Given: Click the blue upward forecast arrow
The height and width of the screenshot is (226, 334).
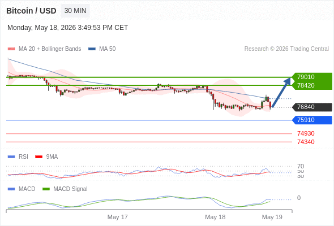Looking at the screenshot, I should coord(281,92).
